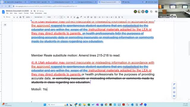Open the Insert menu
This screenshot has width=190, height=107.
[20, 13]
